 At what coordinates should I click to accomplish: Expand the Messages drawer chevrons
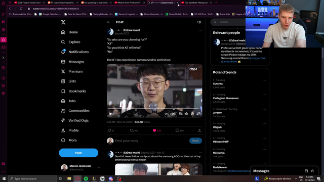(312, 171)
